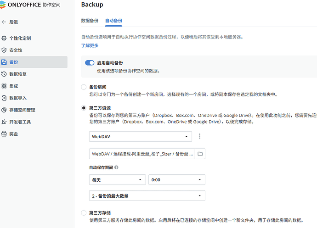317x228 pixels.
Task: Click the 数据恢复 restore icon
Action: pos(4,74)
